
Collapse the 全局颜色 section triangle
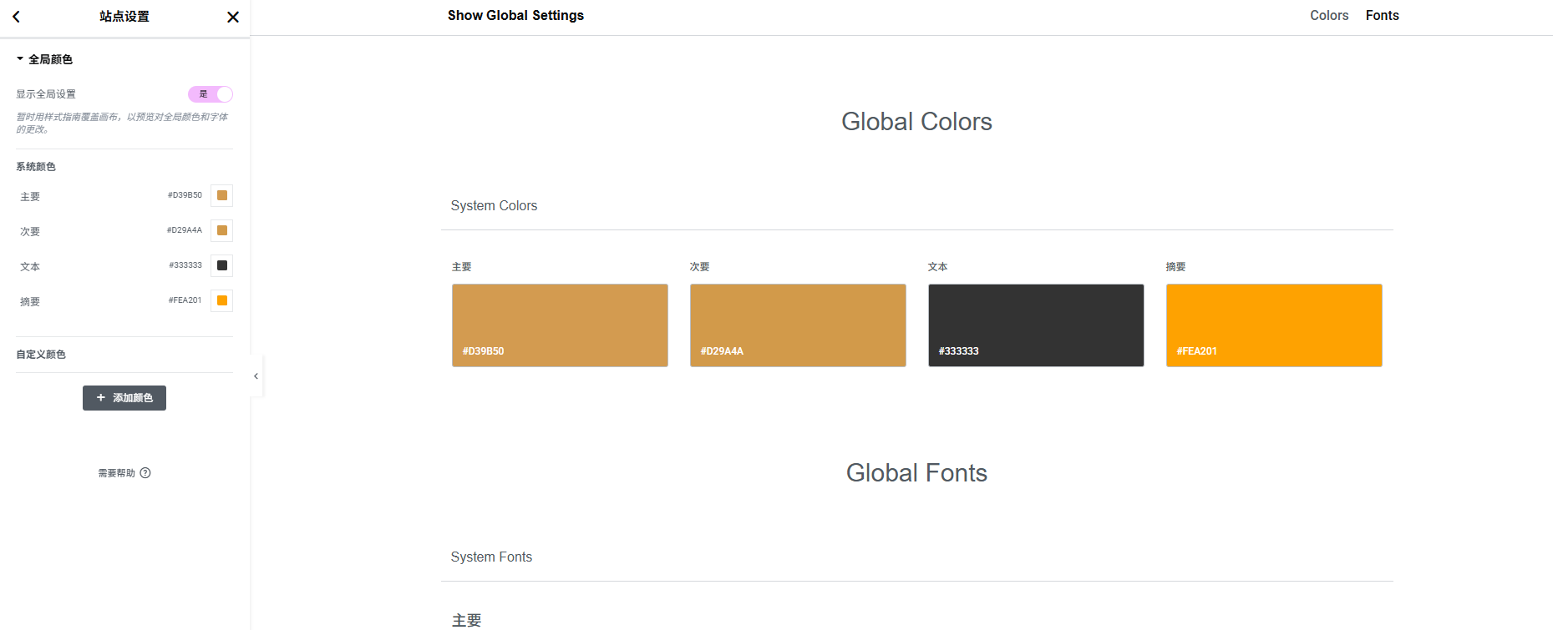(20, 59)
